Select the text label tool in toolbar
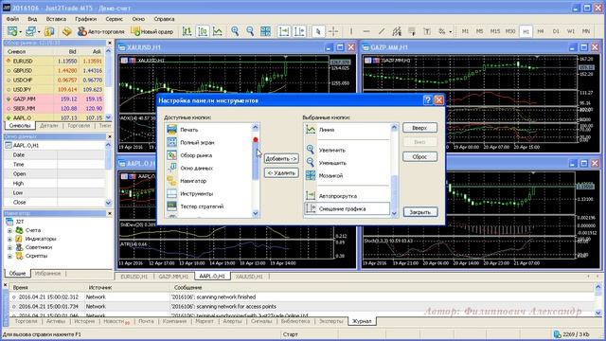The image size is (606, 341). pyautogui.click(x=427, y=31)
